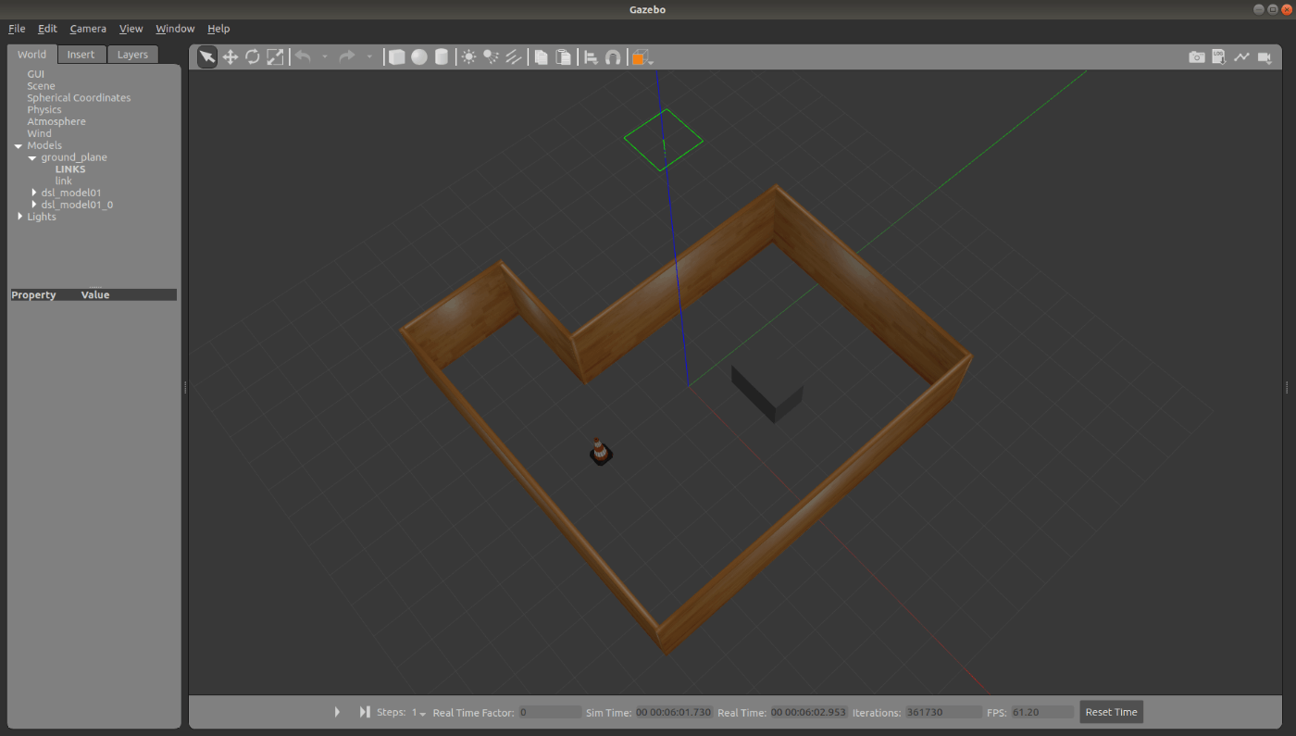Select Spherical Coordinates in the tree
The image size is (1296, 736).
[79, 98]
